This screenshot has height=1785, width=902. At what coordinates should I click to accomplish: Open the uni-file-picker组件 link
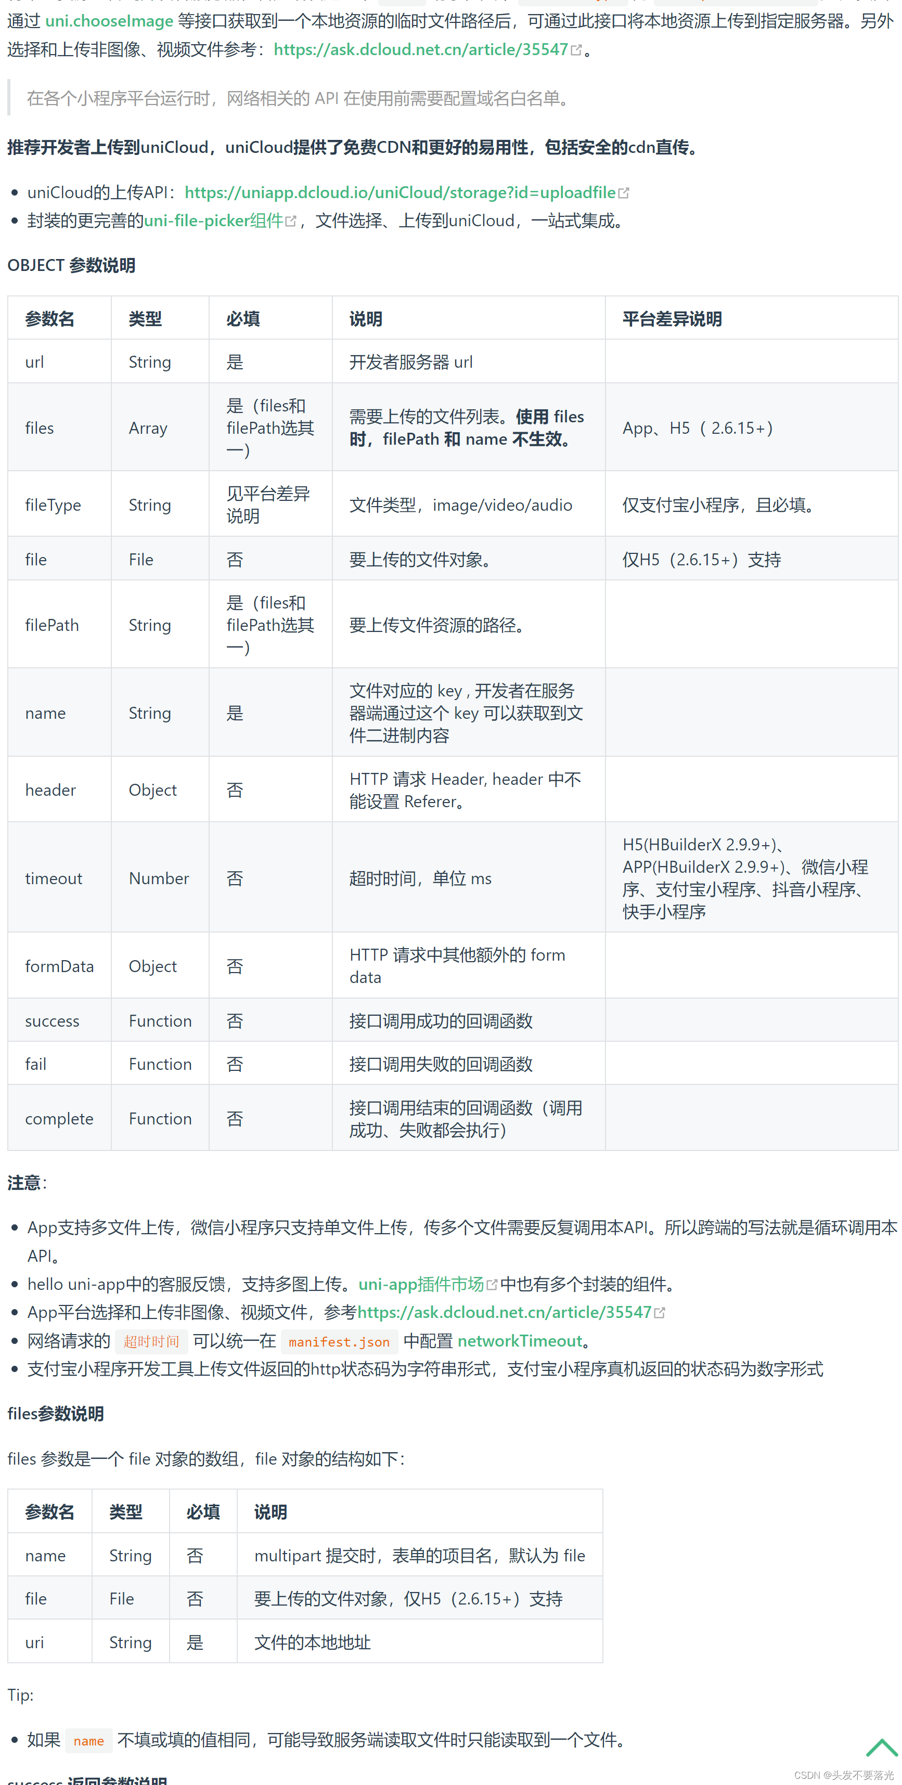[x=215, y=221]
